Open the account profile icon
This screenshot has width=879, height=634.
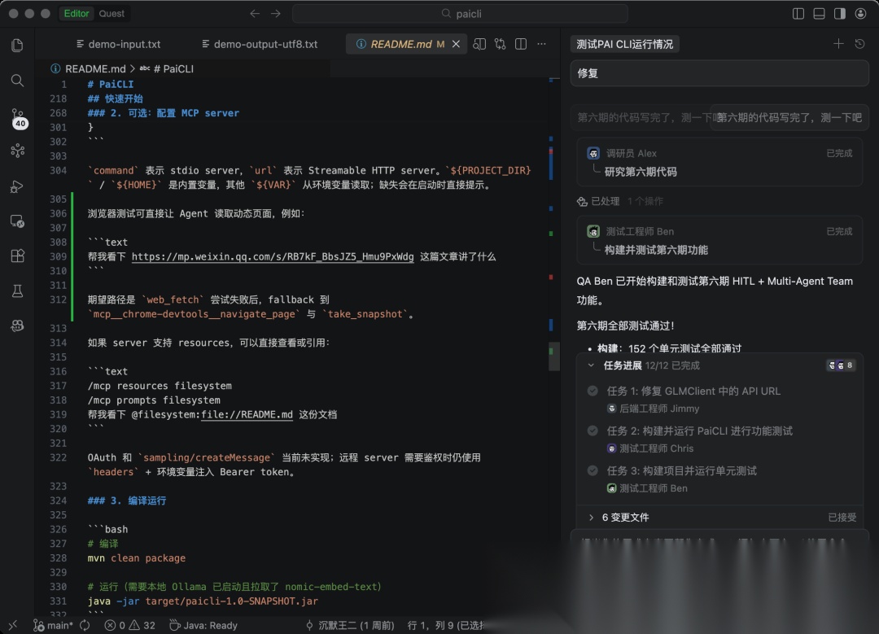coord(860,14)
